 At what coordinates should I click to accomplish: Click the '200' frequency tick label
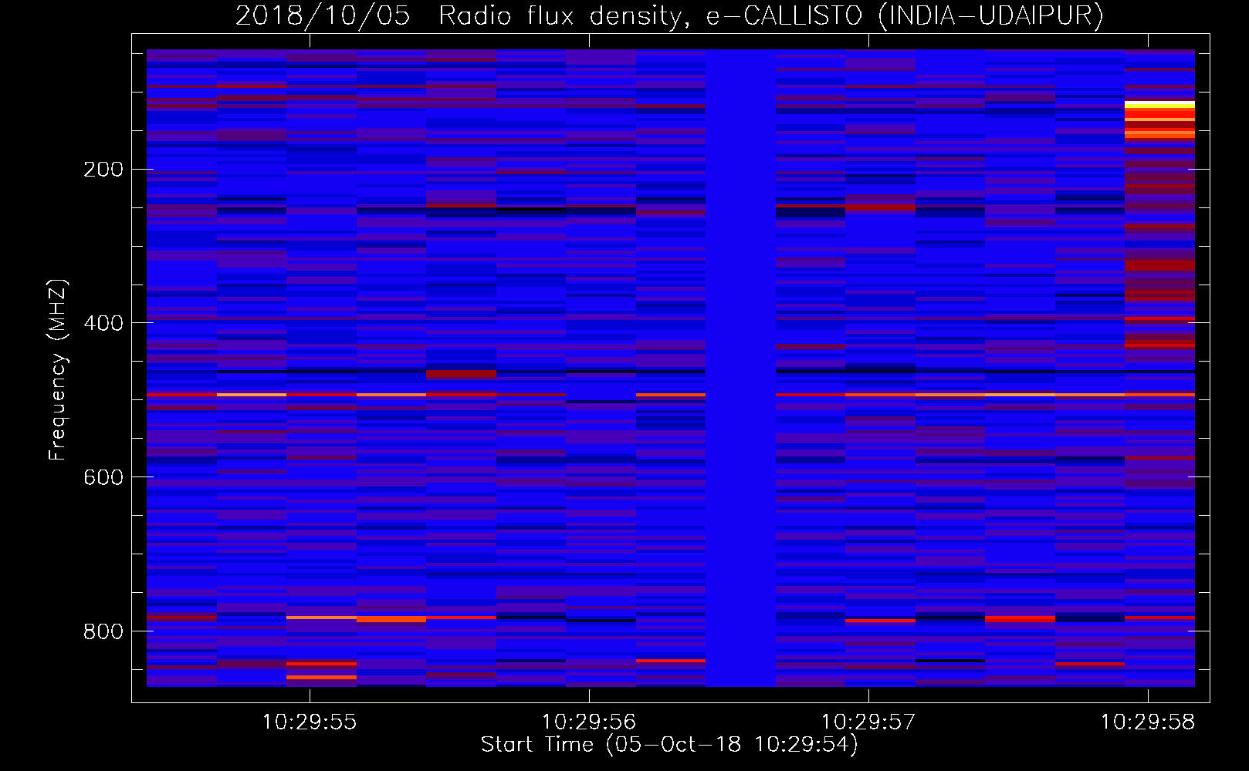pyautogui.click(x=103, y=170)
